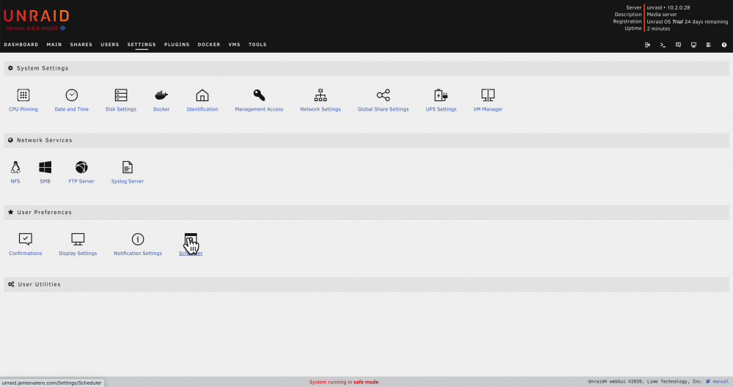Click the uptime value '2 minutes'
This screenshot has height=387, width=733.
pos(658,29)
